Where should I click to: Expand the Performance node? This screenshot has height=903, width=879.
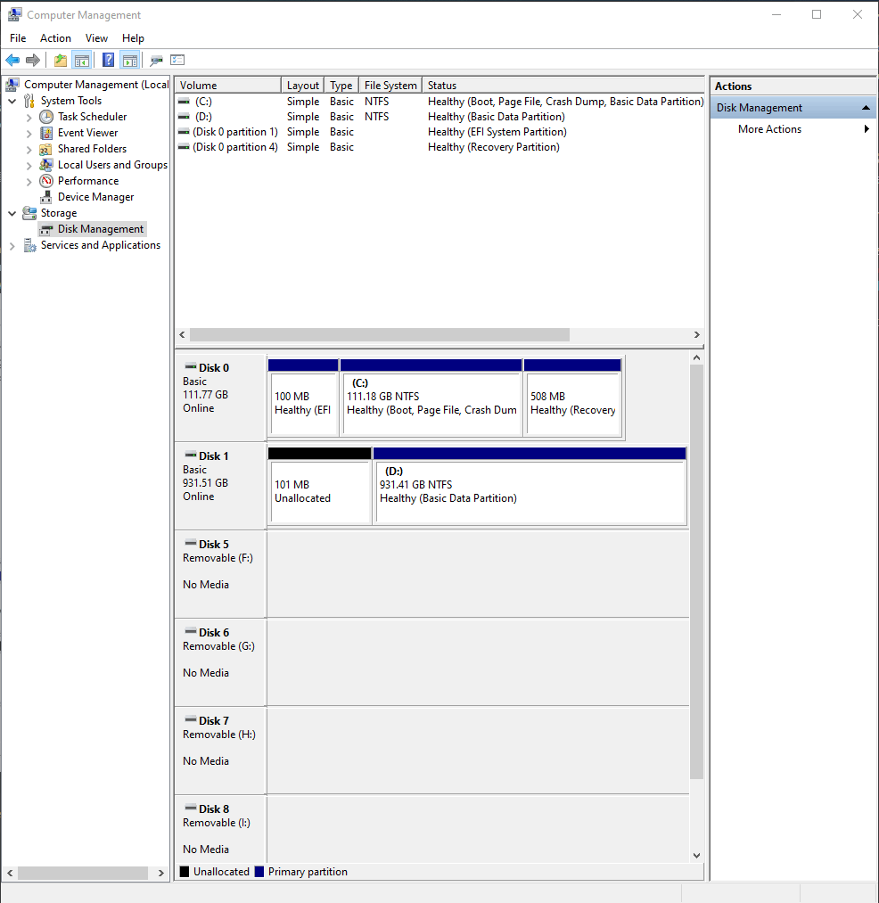pyautogui.click(x=29, y=182)
